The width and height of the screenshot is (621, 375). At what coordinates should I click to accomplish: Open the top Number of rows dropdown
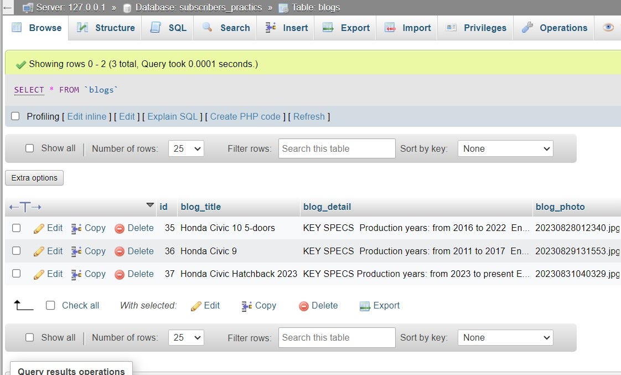(186, 148)
